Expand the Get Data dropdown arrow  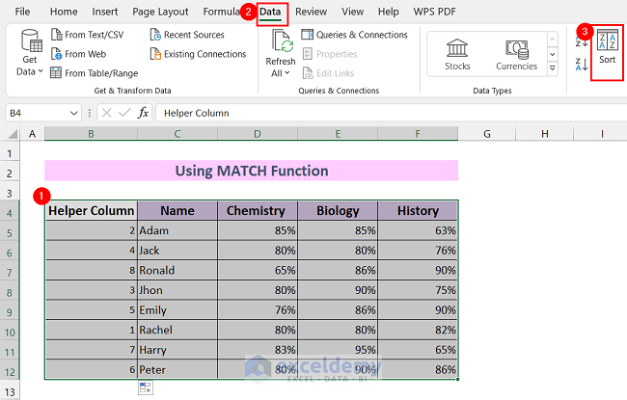tap(41, 72)
